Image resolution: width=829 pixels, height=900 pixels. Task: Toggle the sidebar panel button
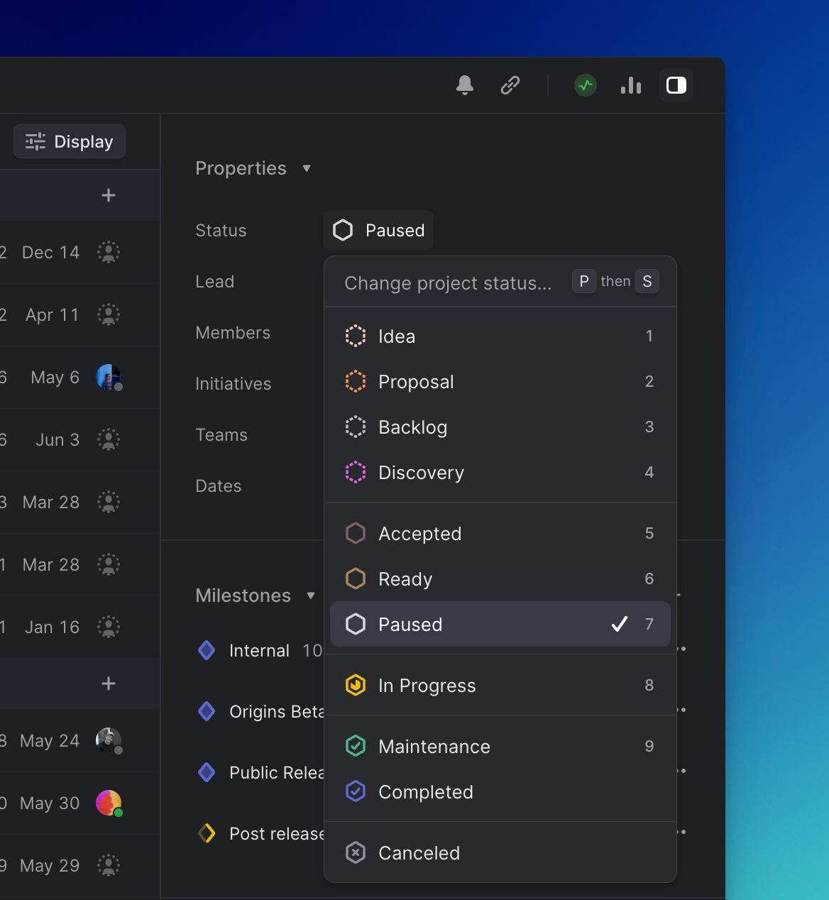pyautogui.click(x=676, y=85)
